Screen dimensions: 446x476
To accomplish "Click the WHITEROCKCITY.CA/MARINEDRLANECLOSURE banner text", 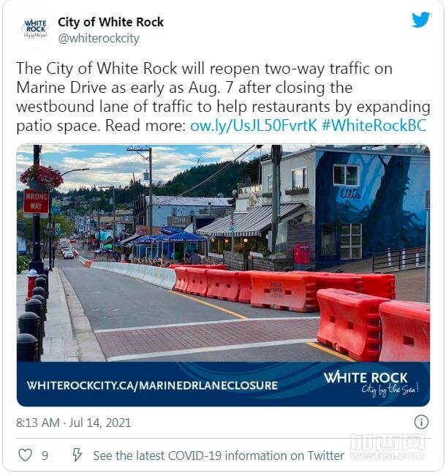I will tap(152, 385).
